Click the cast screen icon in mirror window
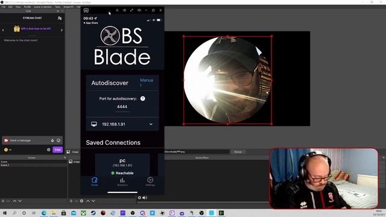 (x=86, y=10)
